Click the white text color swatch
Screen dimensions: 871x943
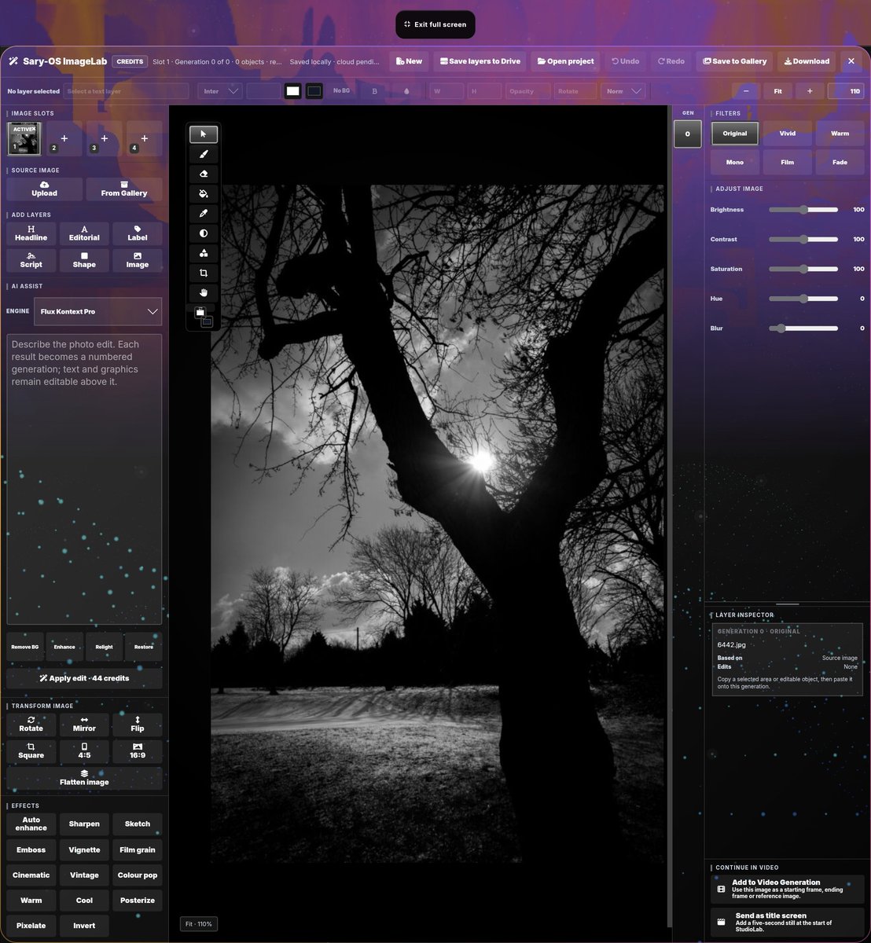(x=292, y=91)
